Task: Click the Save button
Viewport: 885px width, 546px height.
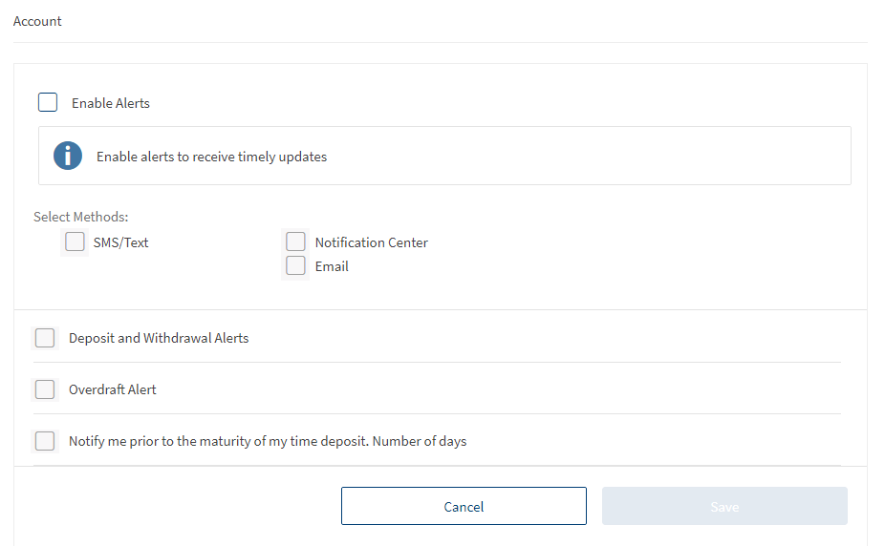Action: coord(724,506)
